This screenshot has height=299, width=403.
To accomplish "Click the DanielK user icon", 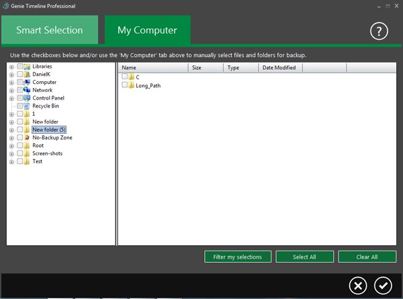I will [x=27, y=75].
